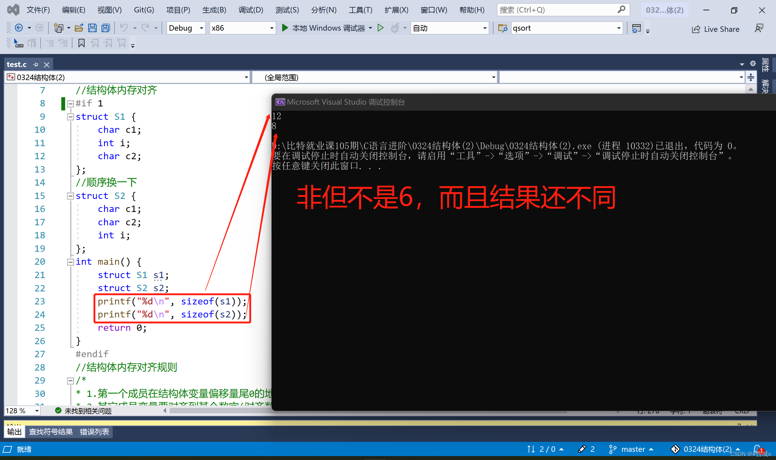Open the 工具(T) menu
This screenshot has width=776, height=460.
click(360, 10)
